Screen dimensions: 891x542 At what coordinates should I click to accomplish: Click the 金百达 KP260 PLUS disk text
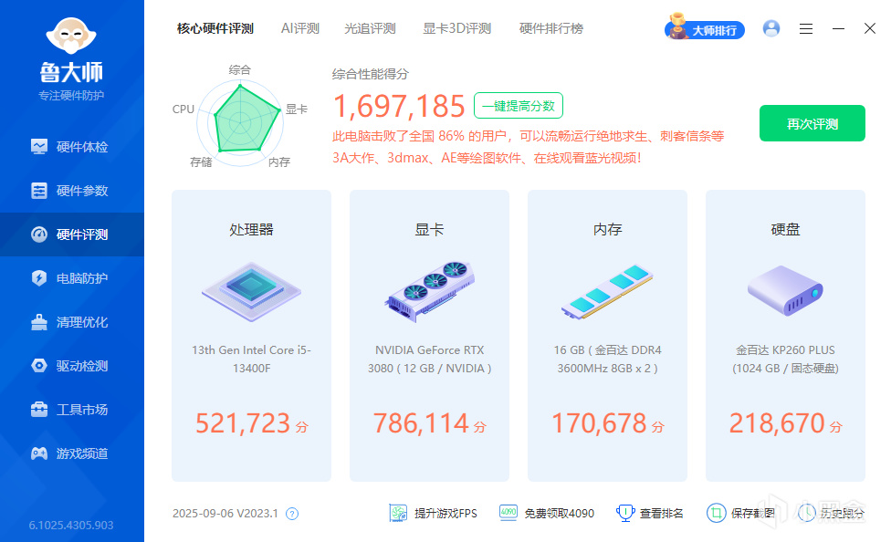(x=785, y=360)
